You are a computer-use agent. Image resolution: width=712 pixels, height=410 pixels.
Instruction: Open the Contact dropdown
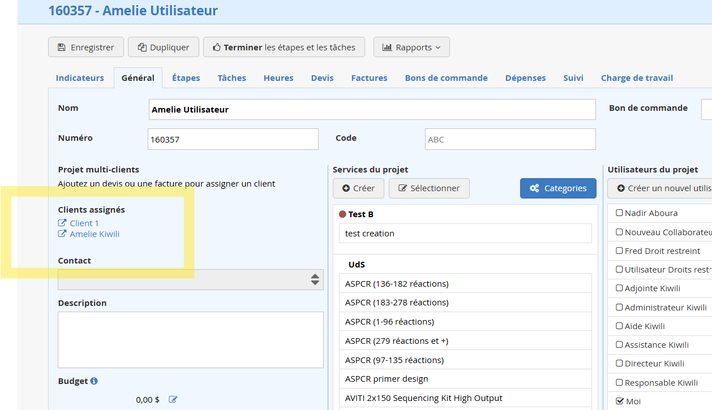[191, 279]
